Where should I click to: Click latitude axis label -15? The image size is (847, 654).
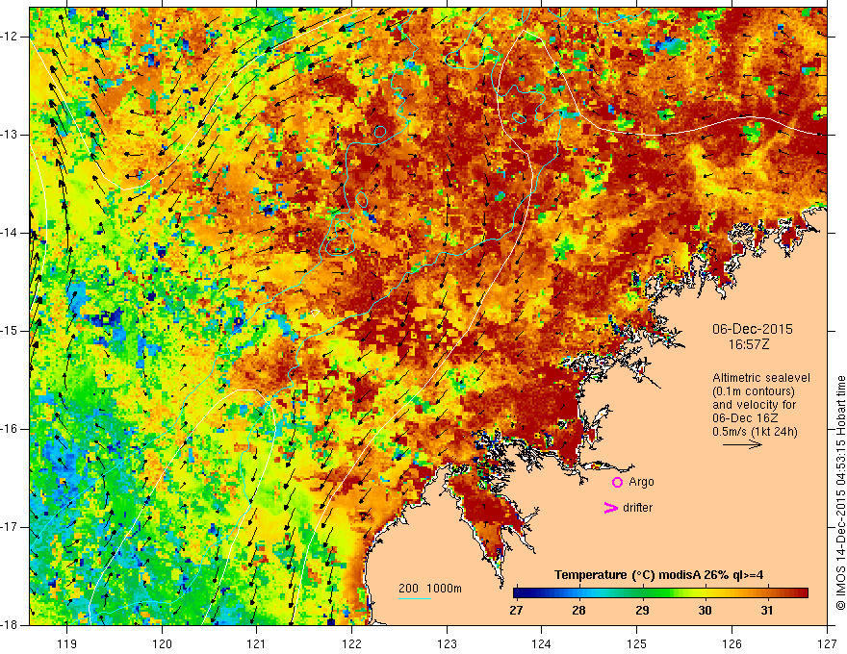tap(10, 331)
